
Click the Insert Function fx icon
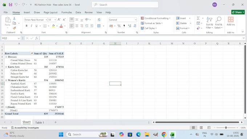[37, 38]
